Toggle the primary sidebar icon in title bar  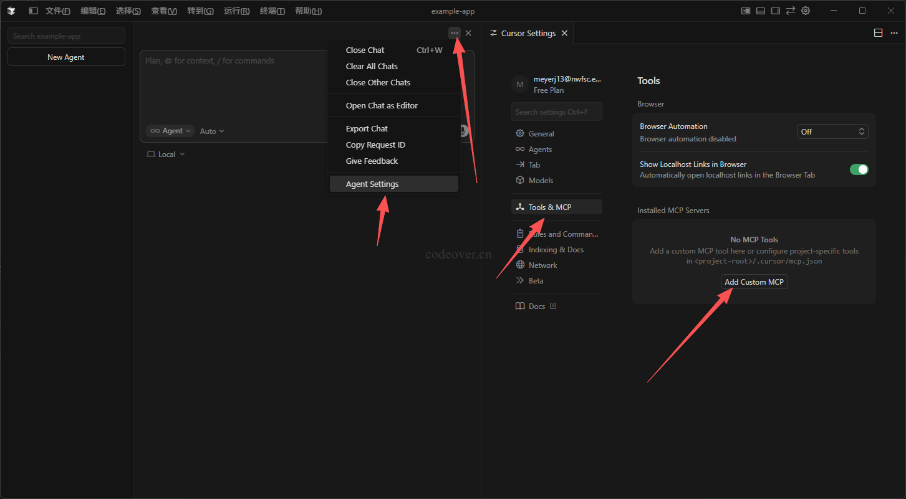pyautogui.click(x=33, y=11)
